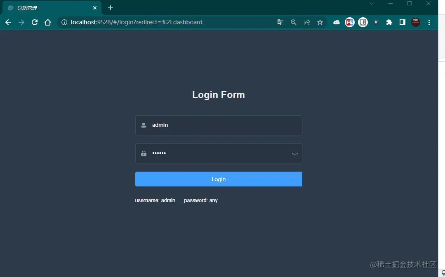The height and width of the screenshot is (277, 445).
Task: Open a new browser tab
Action: click(x=110, y=7)
